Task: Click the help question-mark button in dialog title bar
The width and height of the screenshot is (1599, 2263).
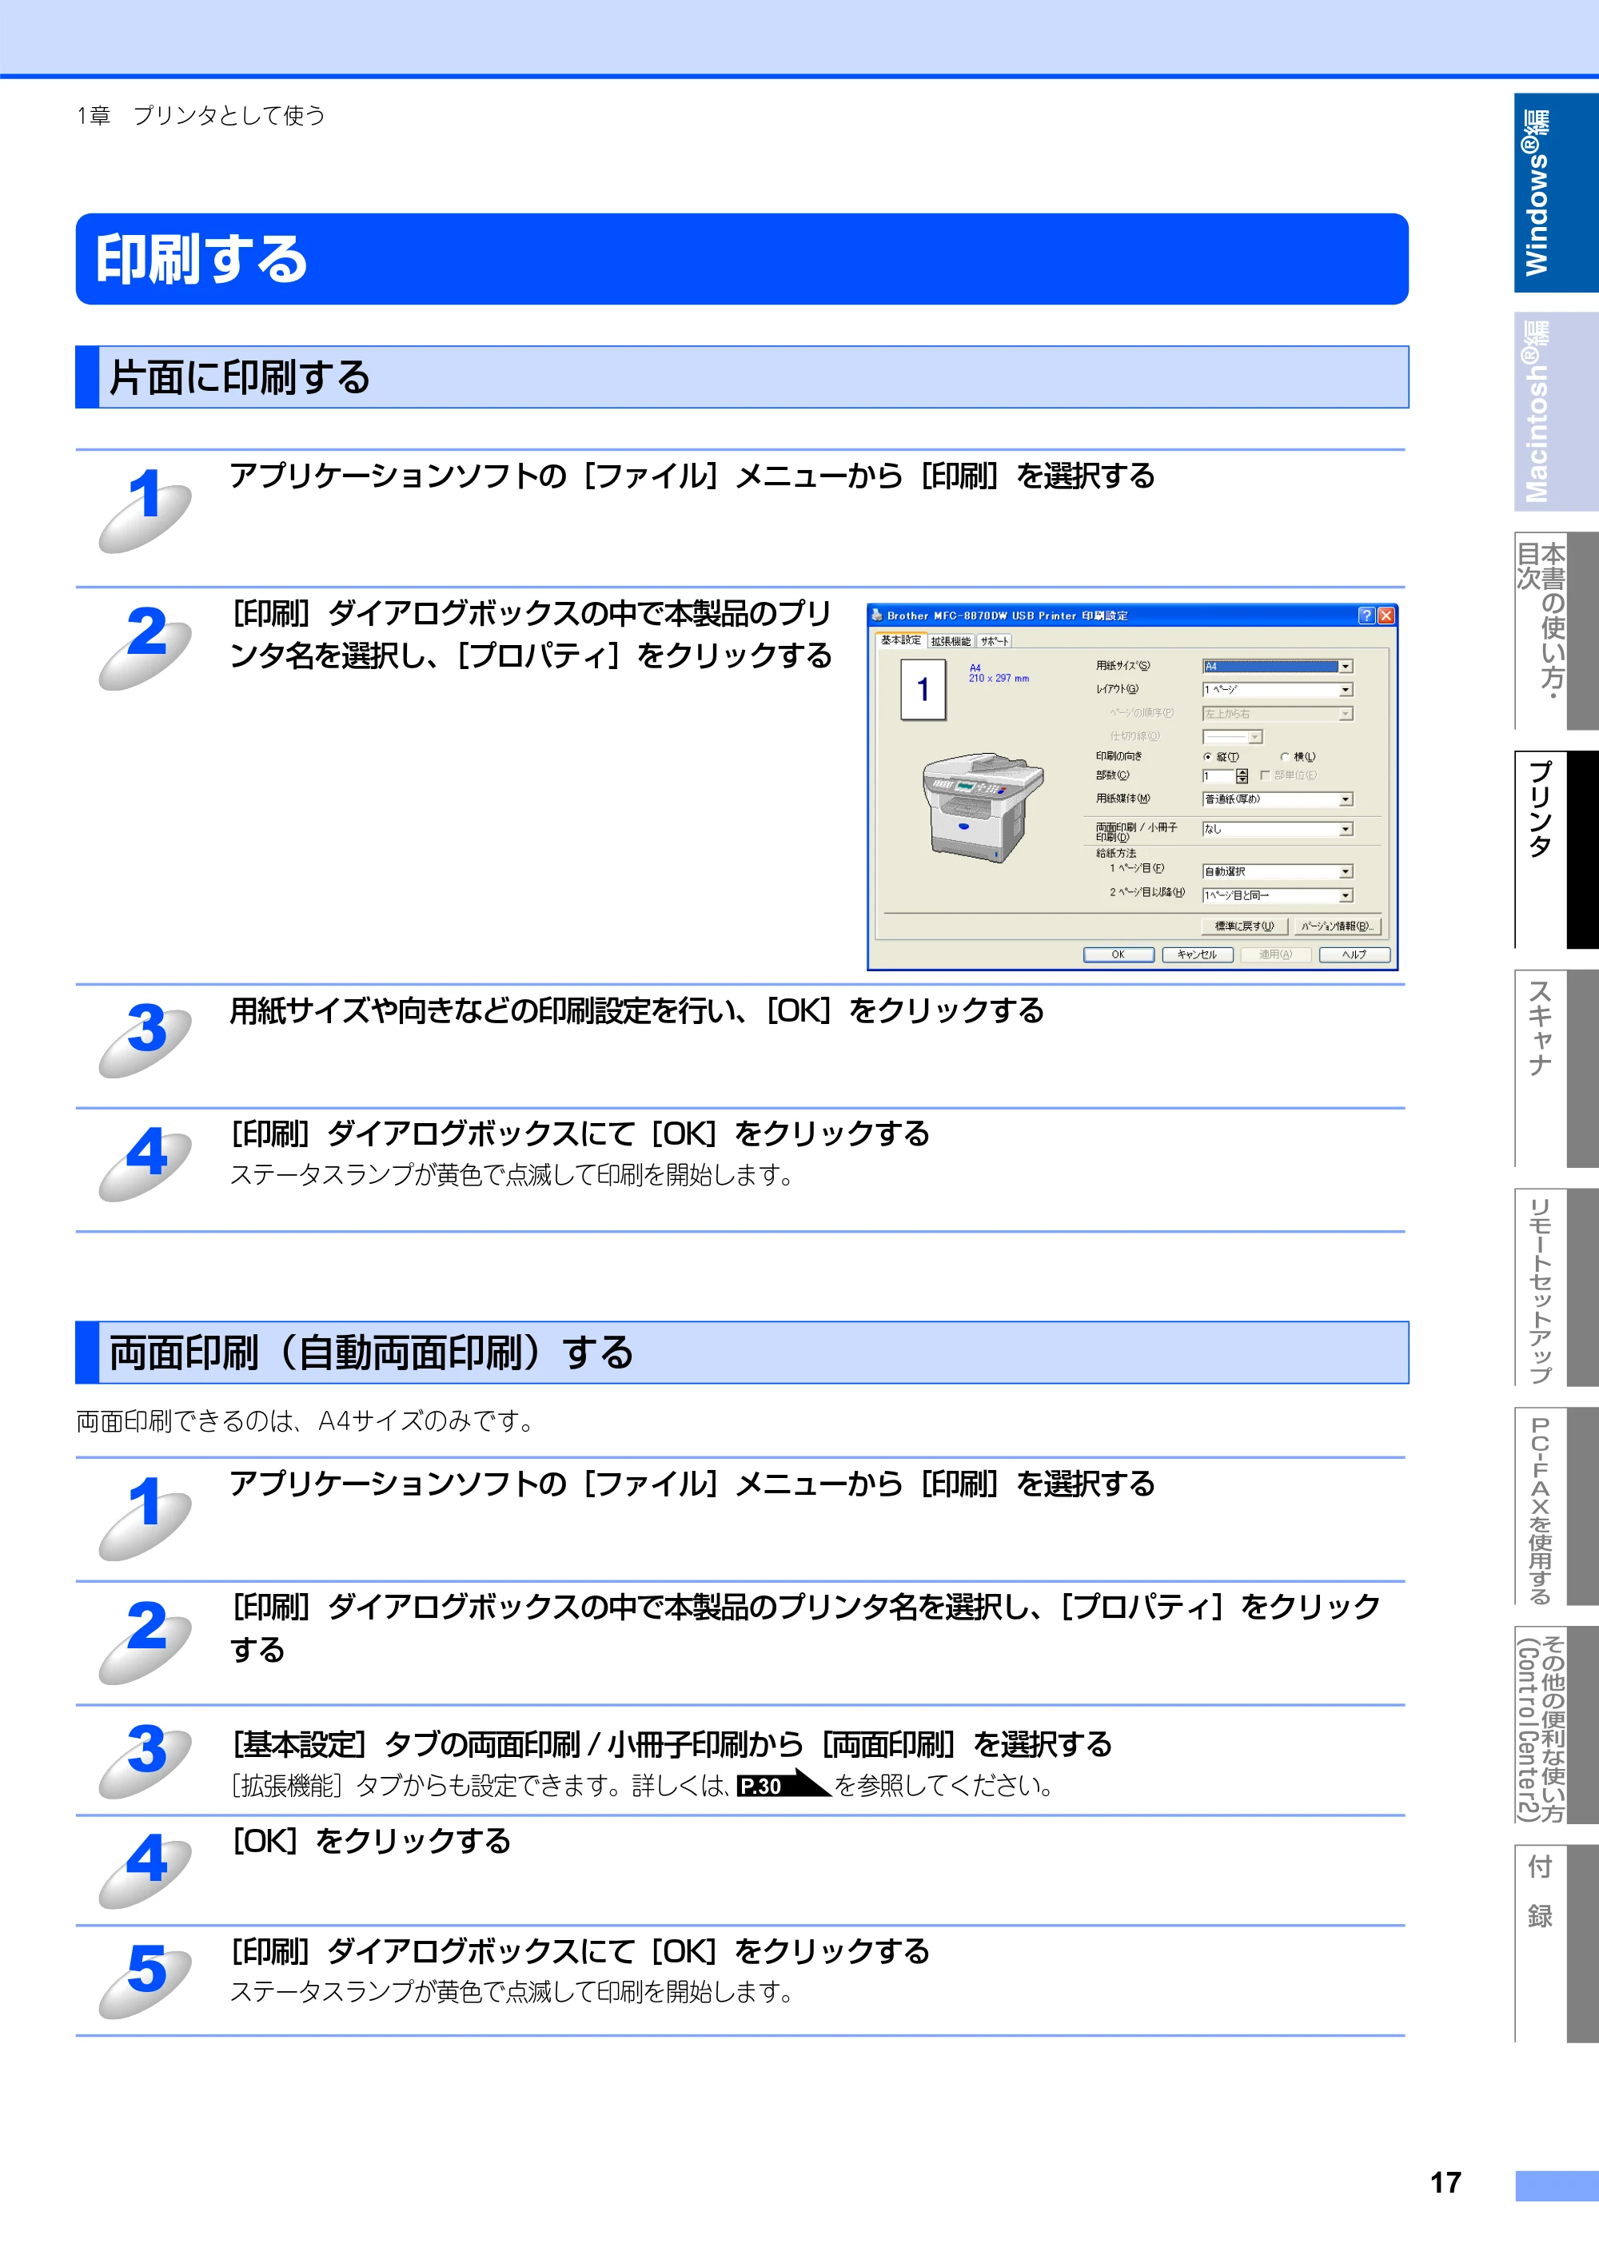Action: tap(1366, 616)
